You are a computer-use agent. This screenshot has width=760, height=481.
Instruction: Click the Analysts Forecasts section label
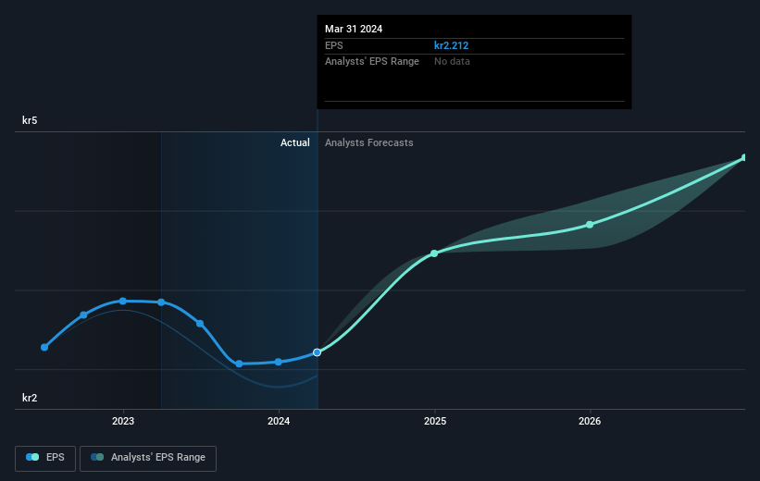click(368, 142)
